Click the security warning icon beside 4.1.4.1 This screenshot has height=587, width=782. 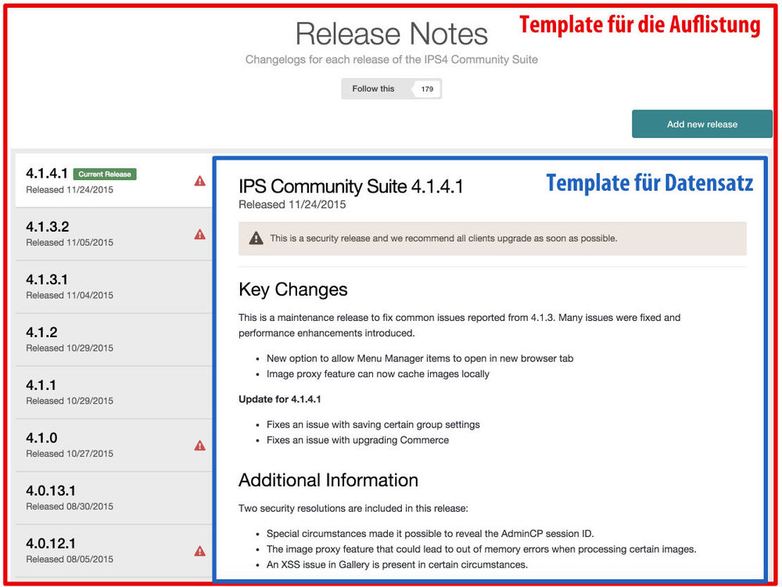[x=200, y=180]
